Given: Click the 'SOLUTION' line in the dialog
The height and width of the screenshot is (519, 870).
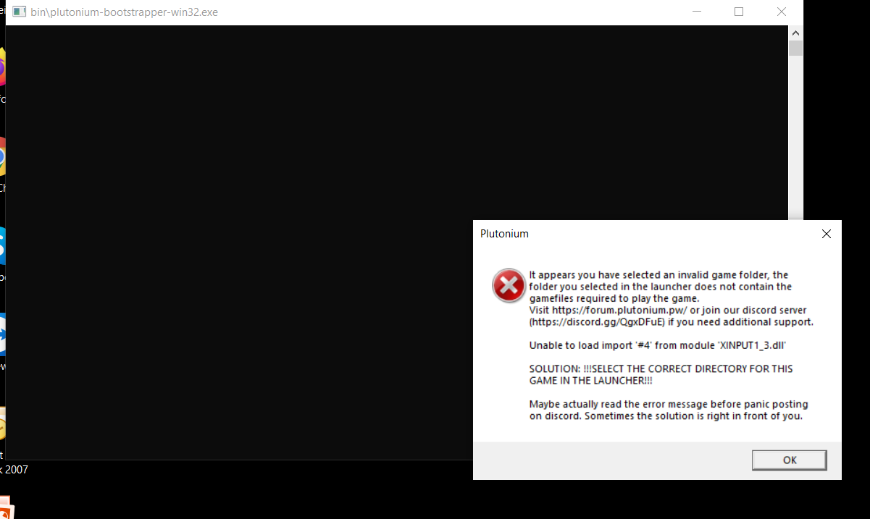Looking at the screenshot, I should (x=661, y=369).
